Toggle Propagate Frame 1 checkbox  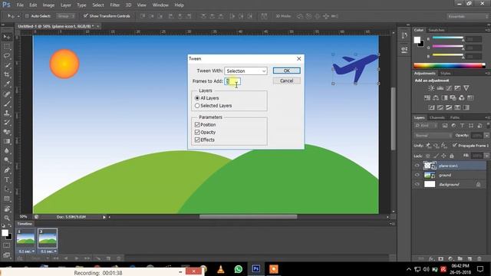tap(455, 146)
